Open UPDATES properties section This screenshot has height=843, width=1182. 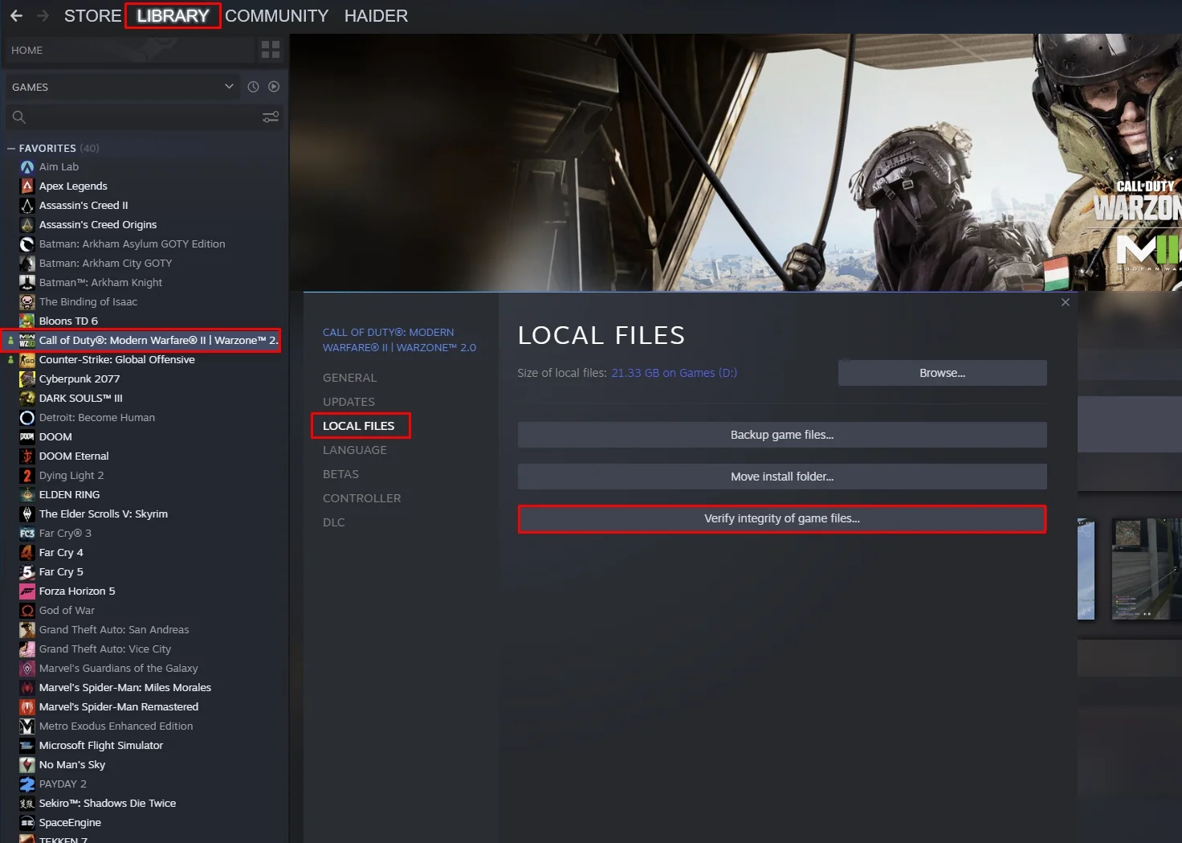tap(348, 402)
